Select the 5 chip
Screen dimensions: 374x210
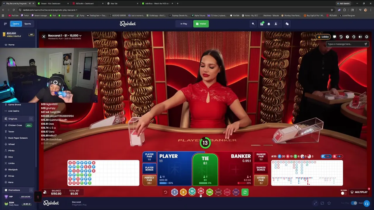pos(183,192)
